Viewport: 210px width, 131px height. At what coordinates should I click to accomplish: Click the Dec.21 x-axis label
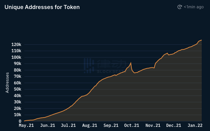coord(173,125)
